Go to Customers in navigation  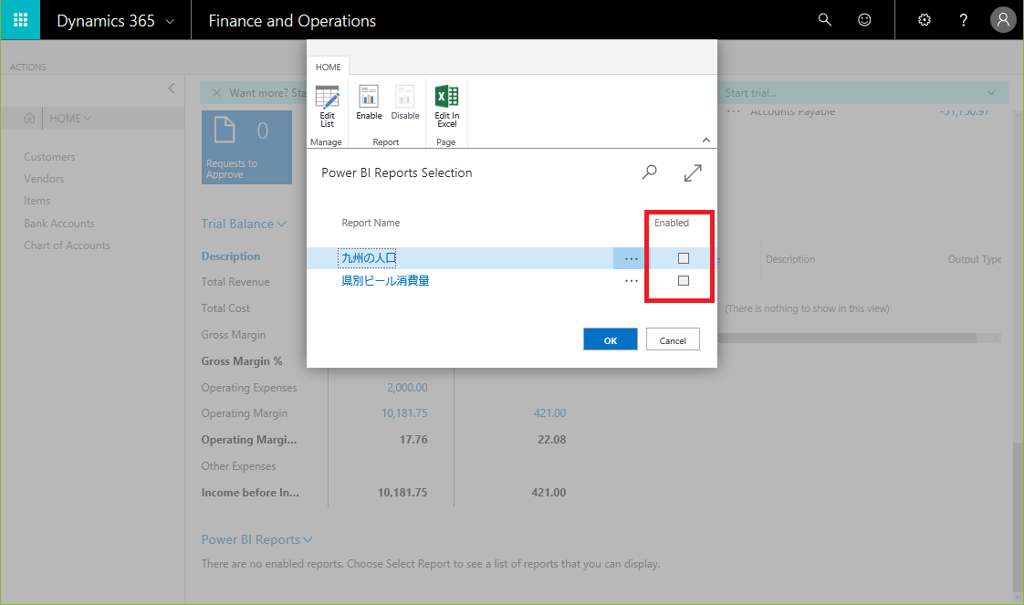click(49, 157)
